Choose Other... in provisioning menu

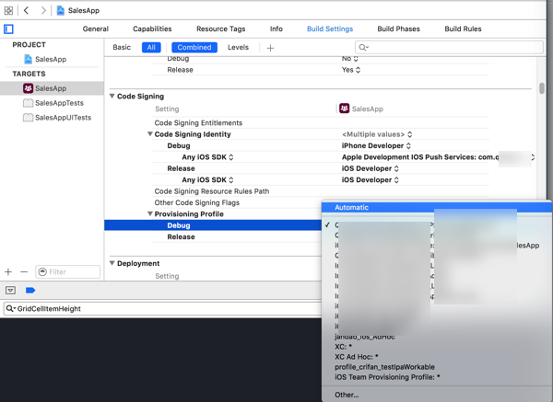(437, 395)
